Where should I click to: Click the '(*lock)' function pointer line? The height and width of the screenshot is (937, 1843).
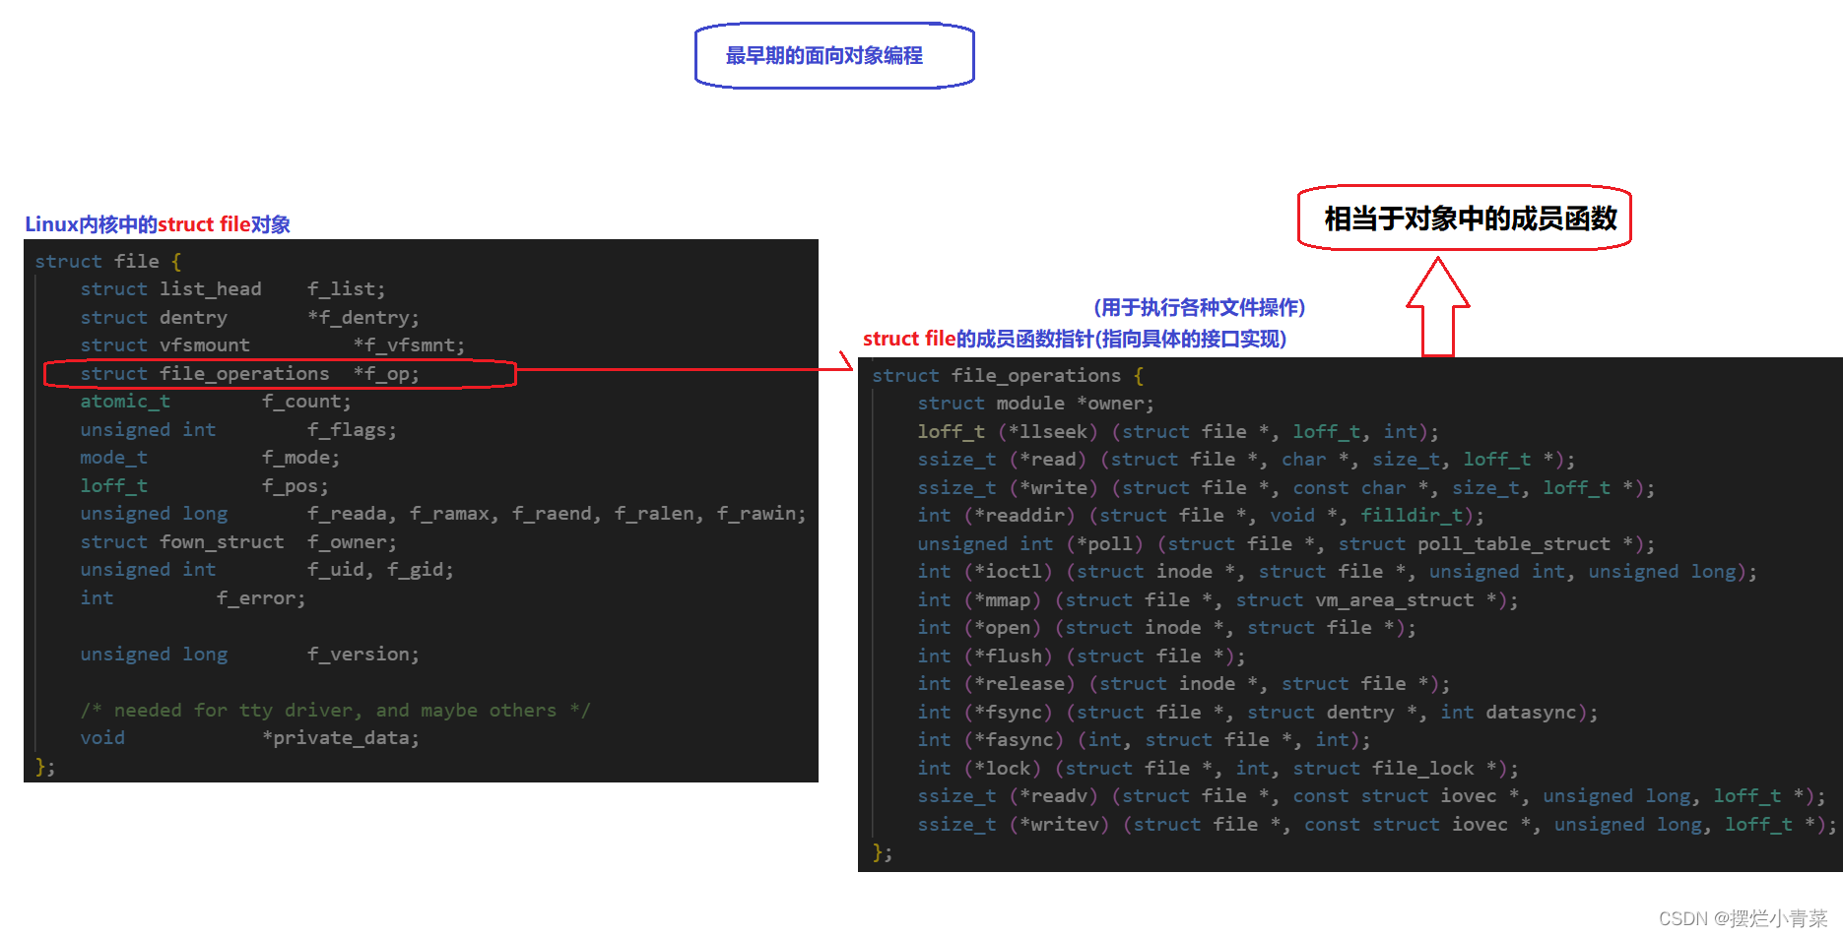[x=1218, y=768]
